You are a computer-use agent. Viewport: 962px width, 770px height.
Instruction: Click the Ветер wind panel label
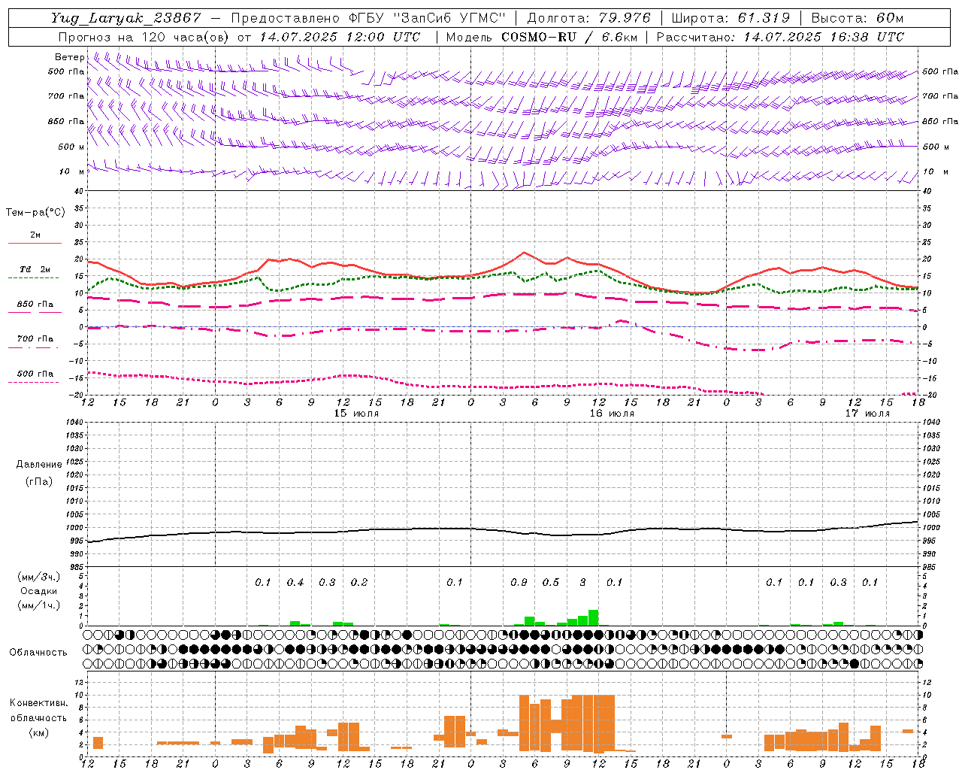70,57
